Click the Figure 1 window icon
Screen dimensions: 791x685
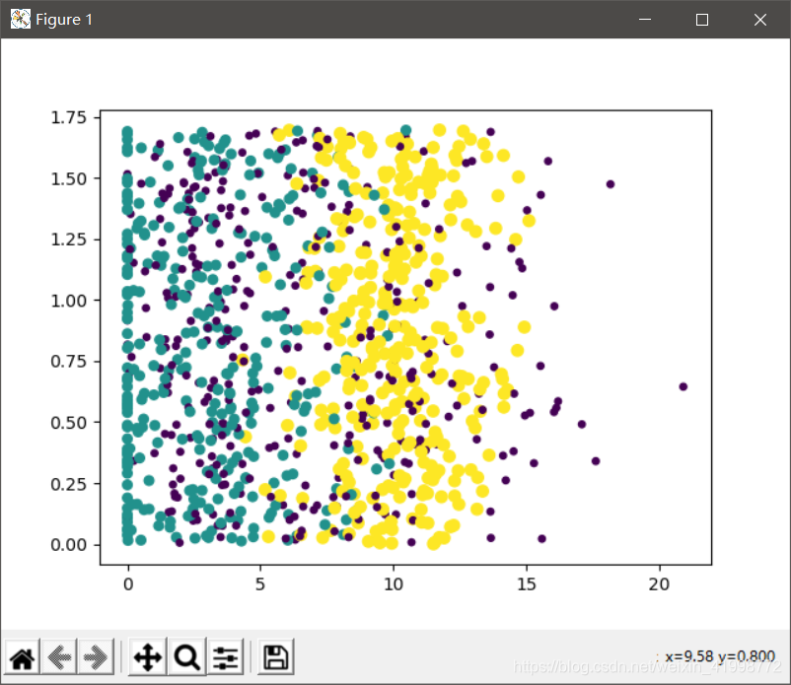point(21,19)
